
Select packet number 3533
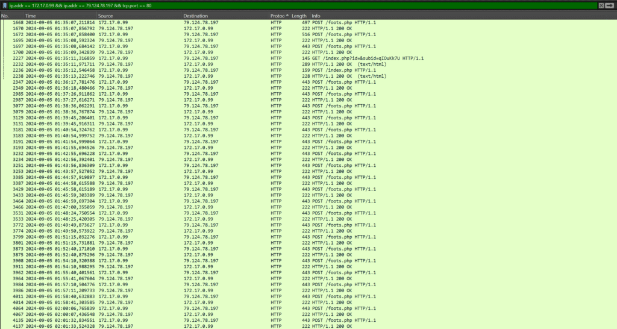point(308,219)
